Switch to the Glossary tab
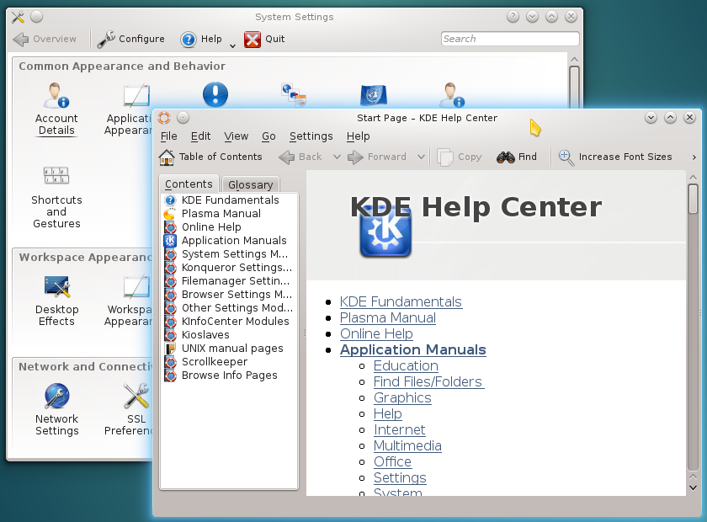The width and height of the screenshot is (707, 522). (x=251, y=184)
